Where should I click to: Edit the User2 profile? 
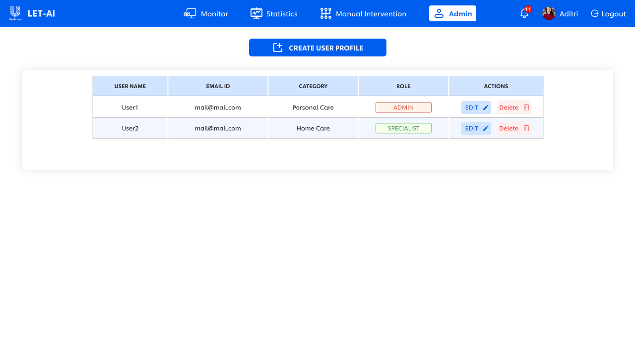click(476, 128)
